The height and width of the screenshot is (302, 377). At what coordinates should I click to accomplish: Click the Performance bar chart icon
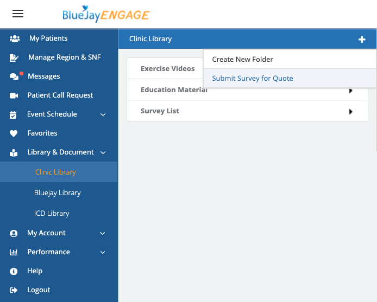click(14, 252)
